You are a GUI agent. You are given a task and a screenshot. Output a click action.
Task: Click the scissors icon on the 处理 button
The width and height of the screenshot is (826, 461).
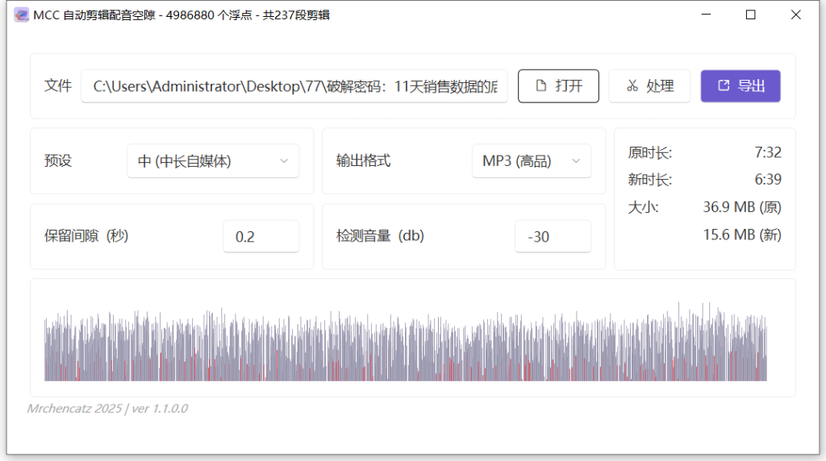pyautogui.click(x=632, y=86)
